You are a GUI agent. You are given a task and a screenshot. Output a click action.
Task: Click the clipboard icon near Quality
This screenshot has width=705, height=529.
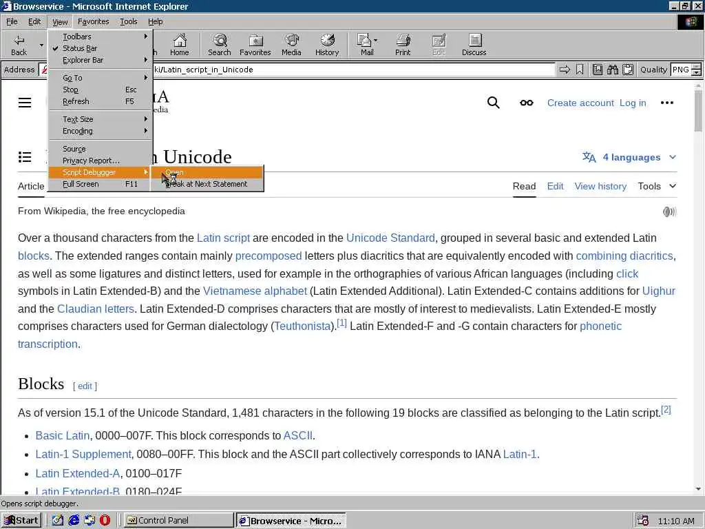pyautogui.click(x=628, y=70)
